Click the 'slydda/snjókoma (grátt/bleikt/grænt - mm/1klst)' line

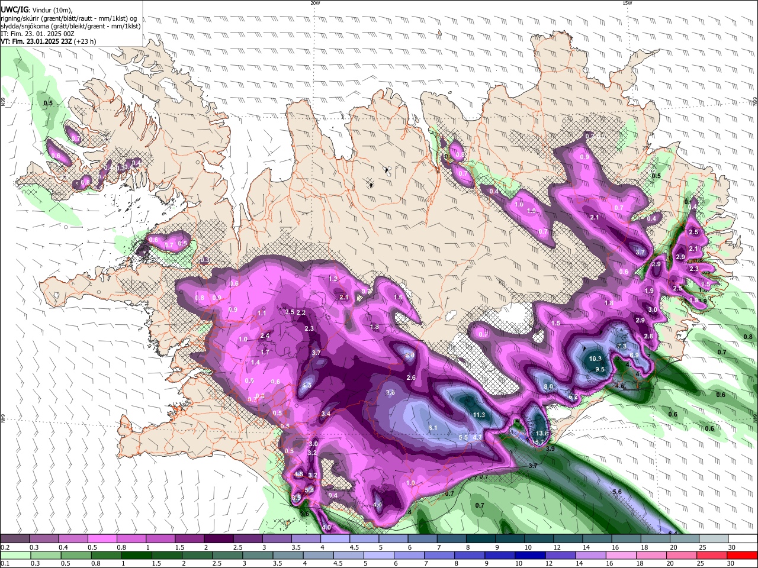(70, 25)
